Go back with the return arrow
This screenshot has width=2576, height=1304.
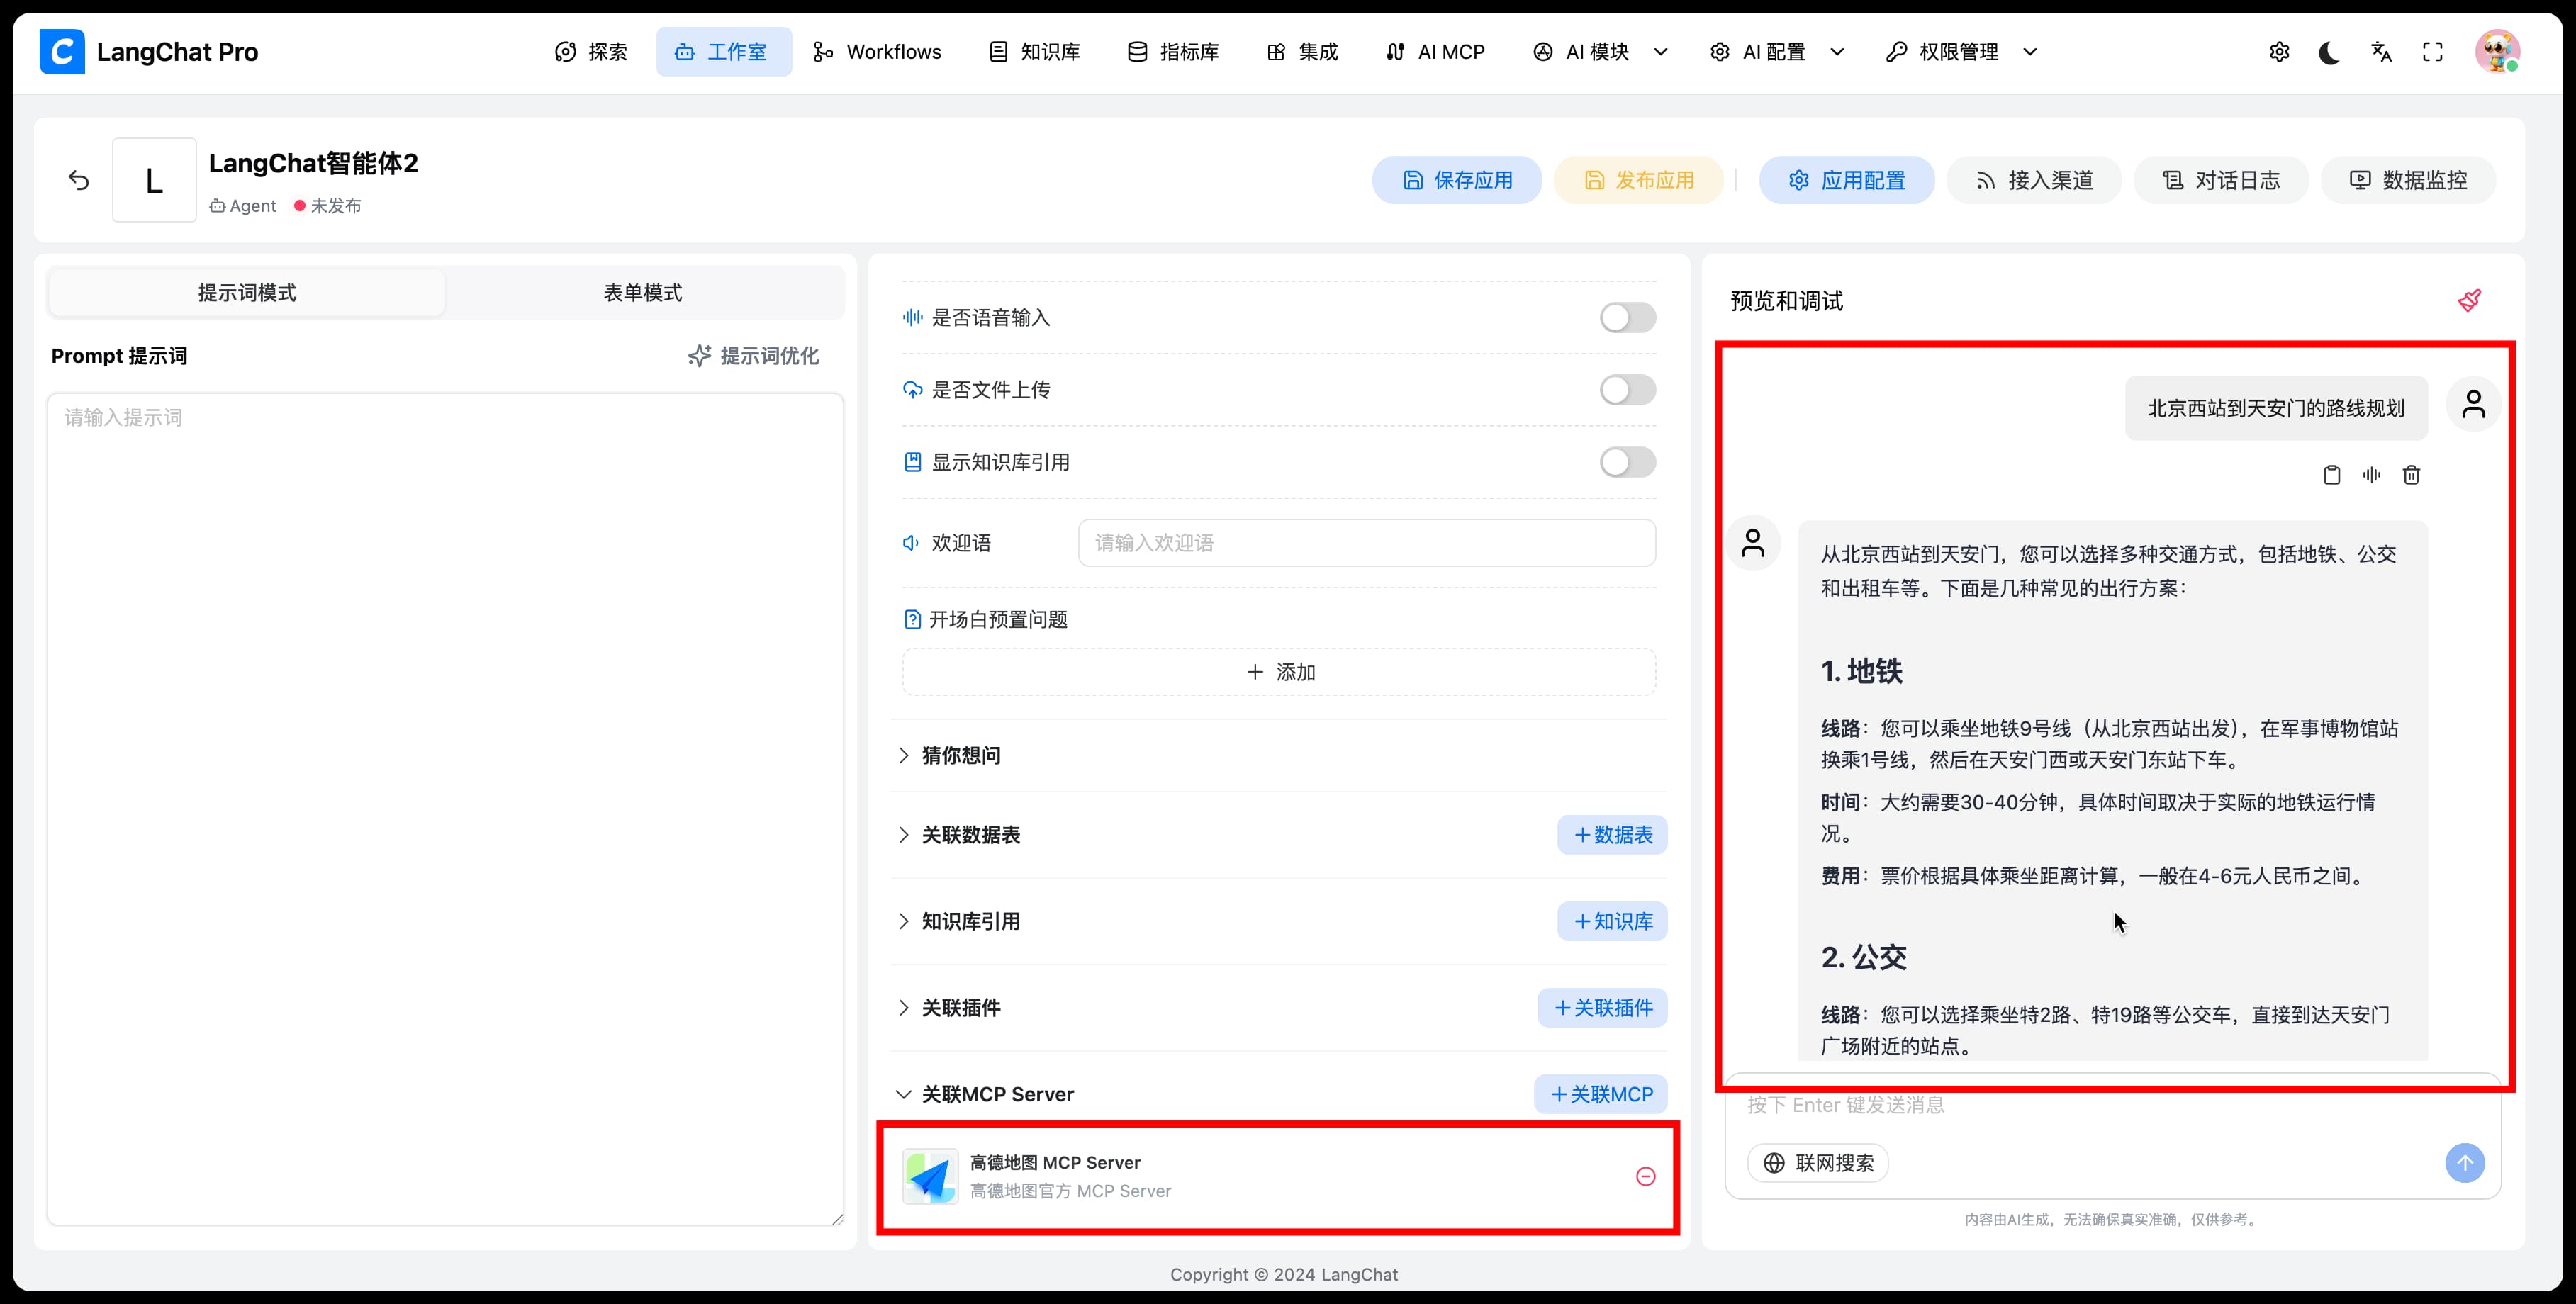[x=79, y=180]
